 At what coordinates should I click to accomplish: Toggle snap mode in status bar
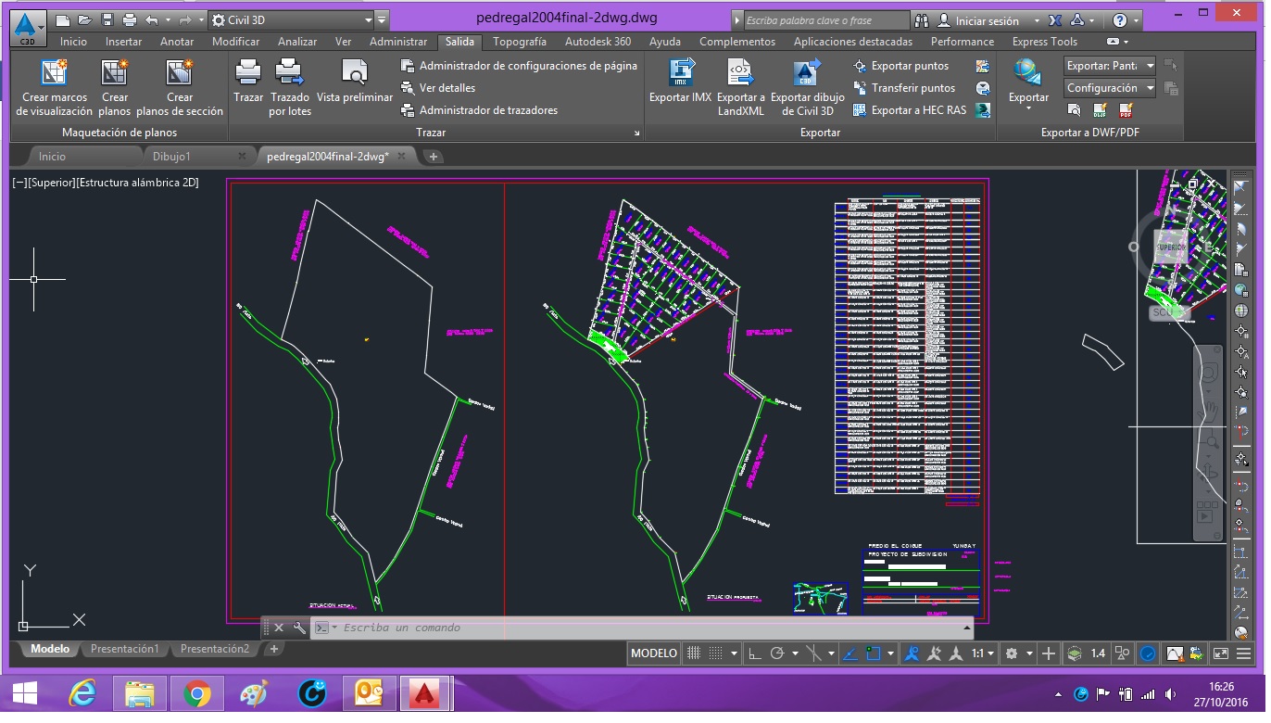point(714,653)
